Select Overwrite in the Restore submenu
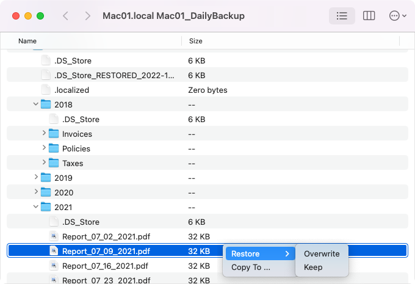 coord(322,254)
